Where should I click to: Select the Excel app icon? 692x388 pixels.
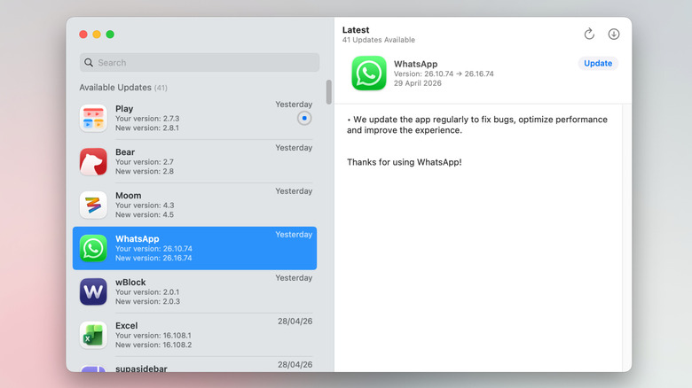point(93,335)
